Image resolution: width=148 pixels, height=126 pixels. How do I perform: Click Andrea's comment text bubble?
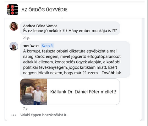(x=70, y=28)
